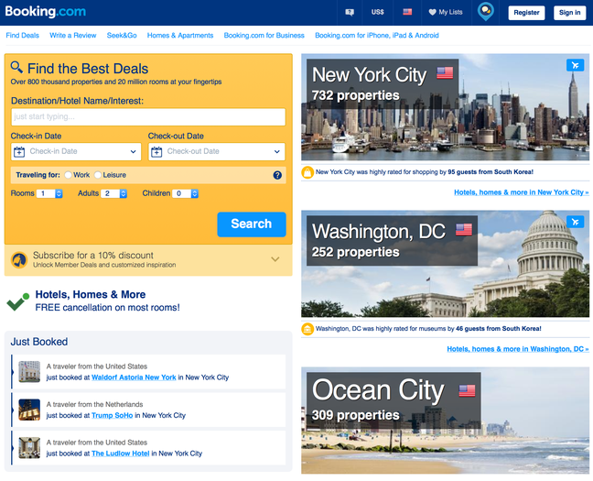Open Write a Review in navigation
Viewport: 593px width, 481px height.
coord(73,35)
